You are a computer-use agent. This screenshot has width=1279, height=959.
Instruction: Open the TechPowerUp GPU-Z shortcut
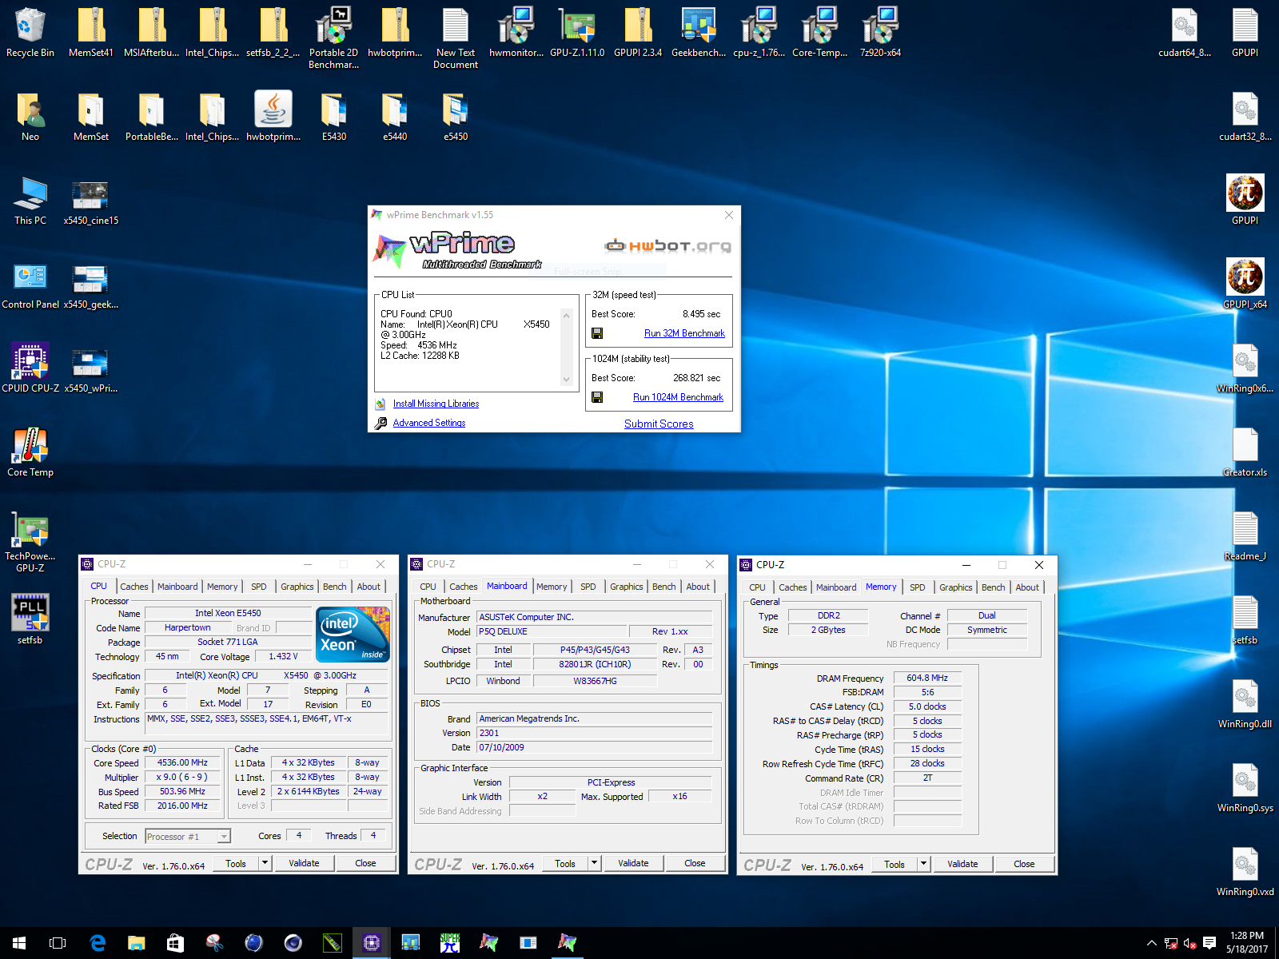30,542
